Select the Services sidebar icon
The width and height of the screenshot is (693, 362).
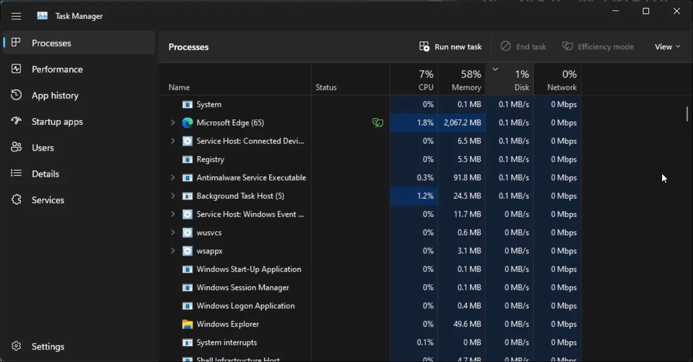tap(16, 200)
